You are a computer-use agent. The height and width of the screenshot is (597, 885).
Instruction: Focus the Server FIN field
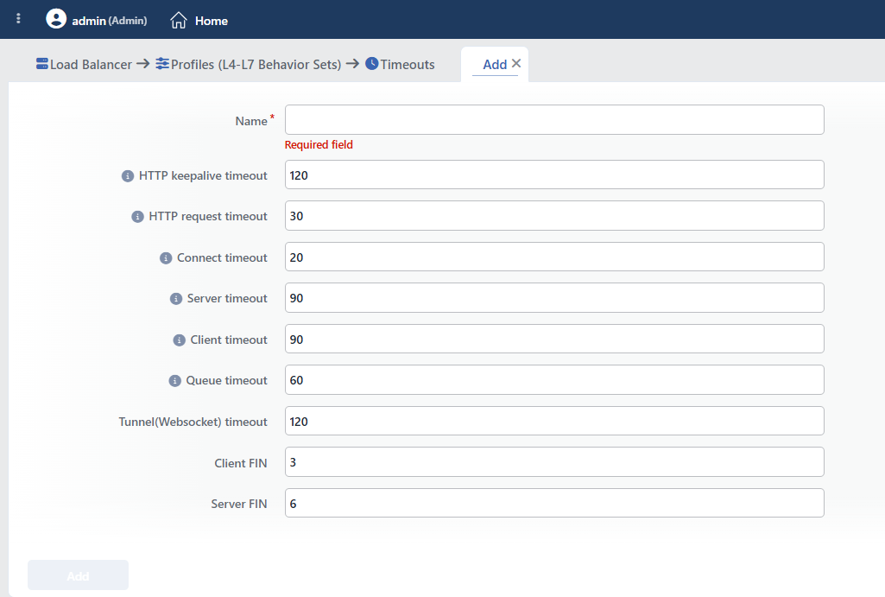click(x=554, y=503)
